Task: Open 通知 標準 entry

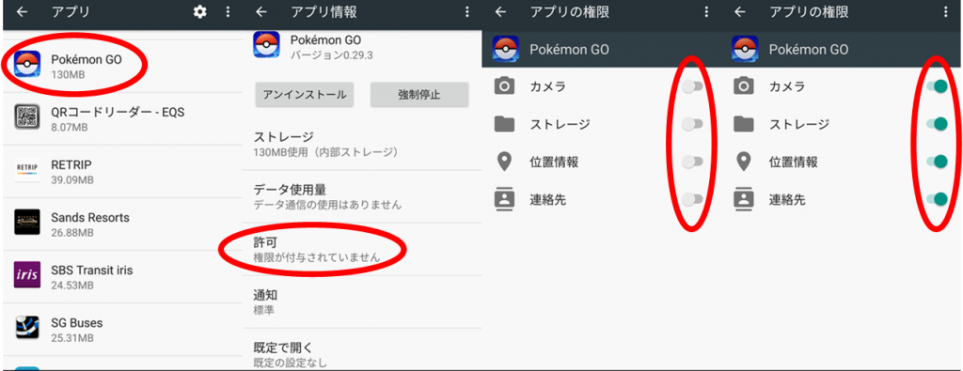Action: [362, 301]
